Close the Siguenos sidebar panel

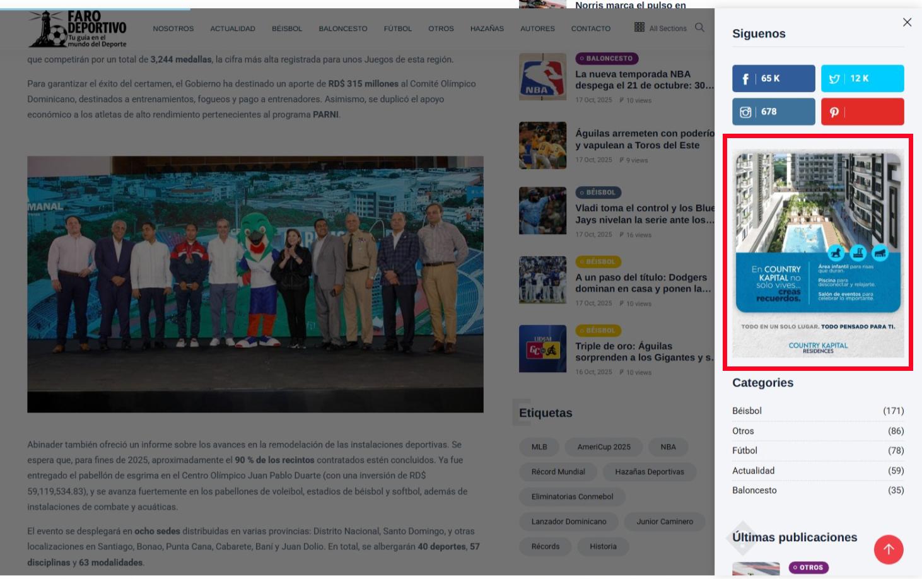point(907,23)
